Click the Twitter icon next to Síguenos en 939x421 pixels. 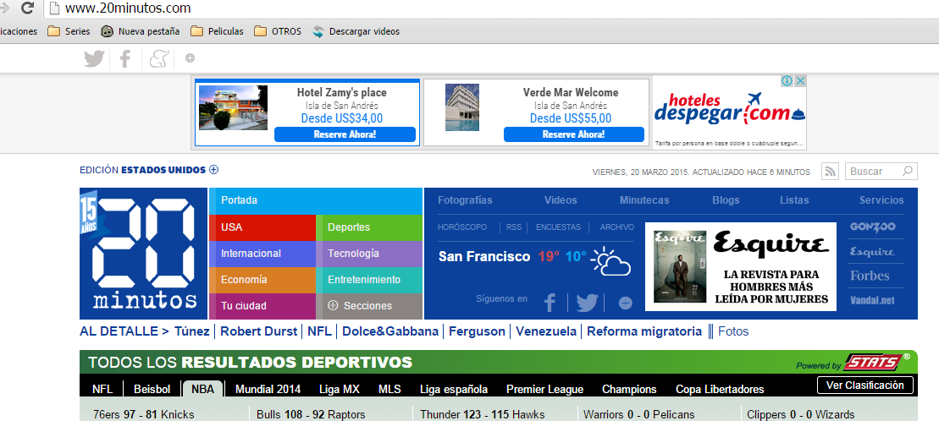(587, 303)
